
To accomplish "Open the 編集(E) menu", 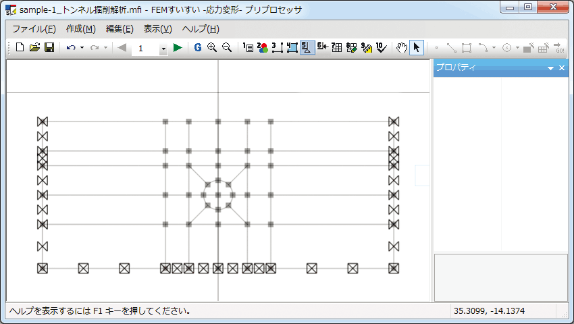I will pos(120,29).
